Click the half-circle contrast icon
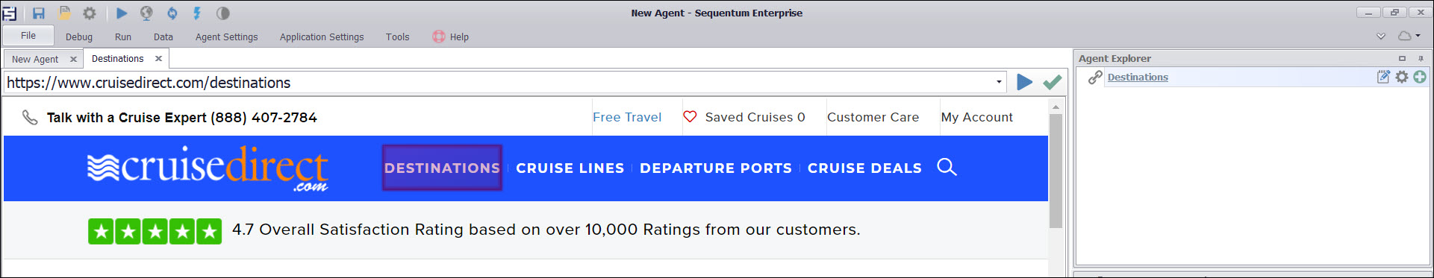 point(222,13)
